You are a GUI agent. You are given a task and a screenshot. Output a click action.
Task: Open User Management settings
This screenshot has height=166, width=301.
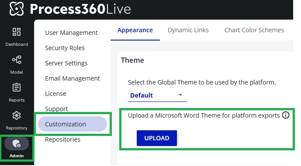pos(71,33)
